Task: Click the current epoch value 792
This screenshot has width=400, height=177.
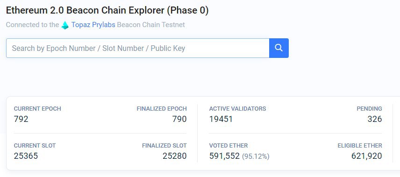Action: [21, 119]
